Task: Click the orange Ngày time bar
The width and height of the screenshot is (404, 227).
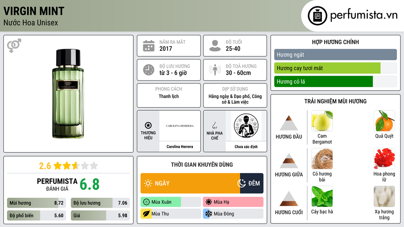Action: [x=191, y=183]
